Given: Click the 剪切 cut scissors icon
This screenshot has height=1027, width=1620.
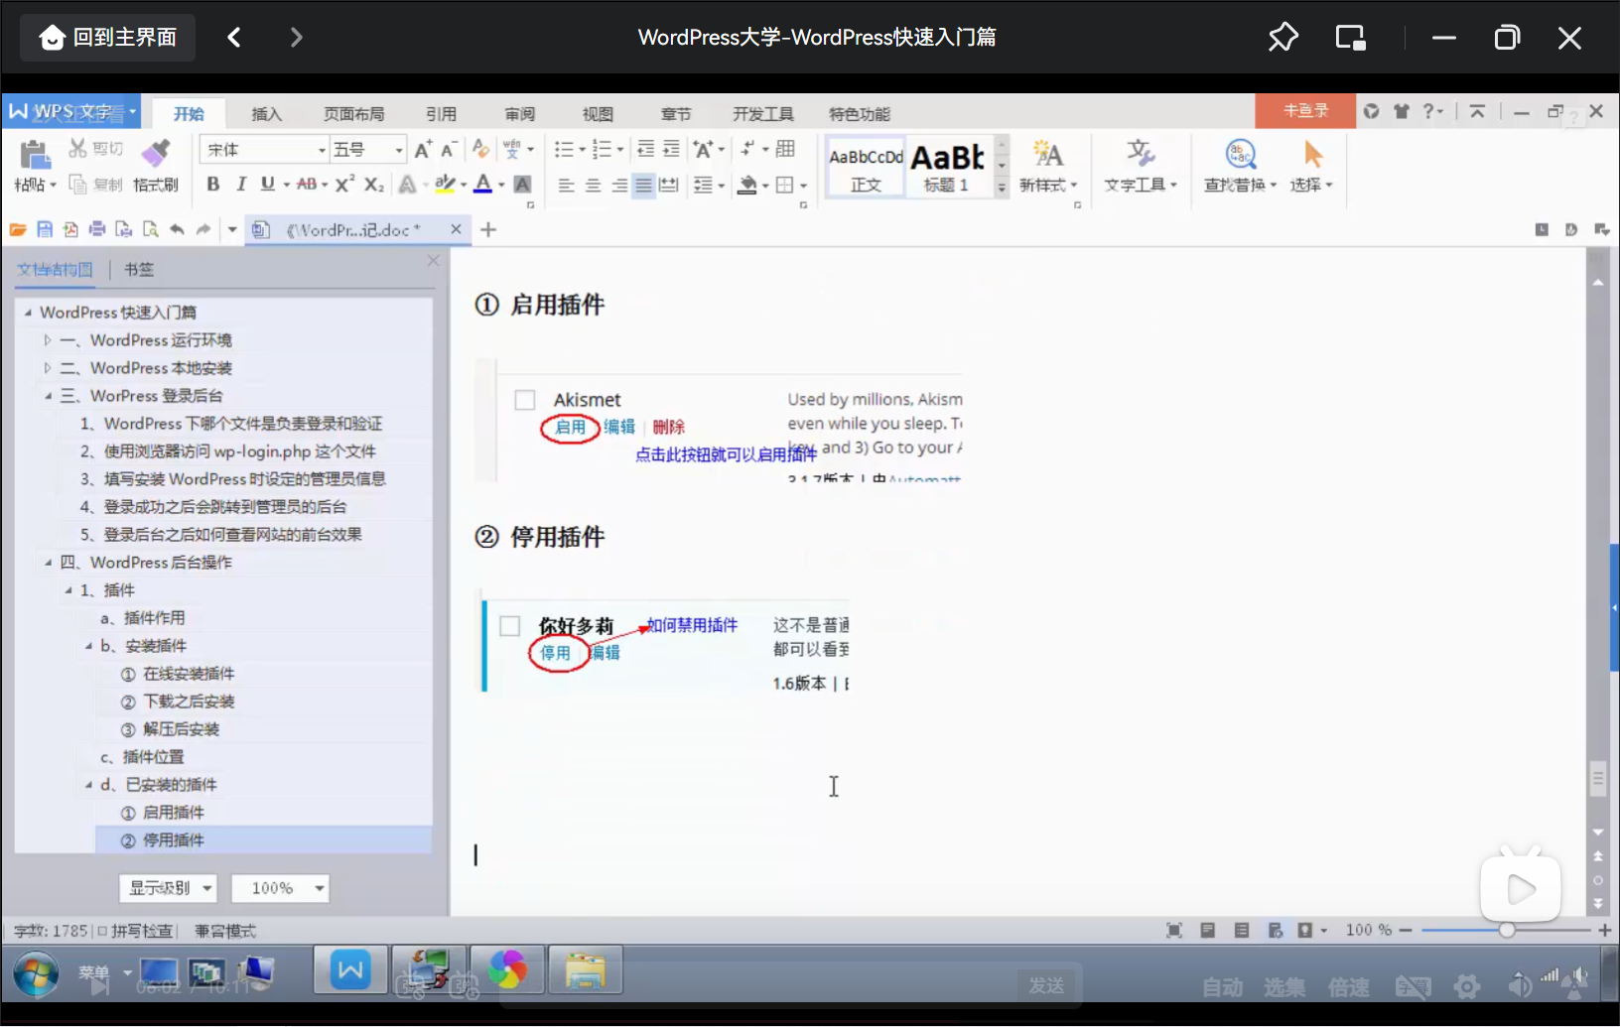Looking at the screenshot, I should click(77, 149).
